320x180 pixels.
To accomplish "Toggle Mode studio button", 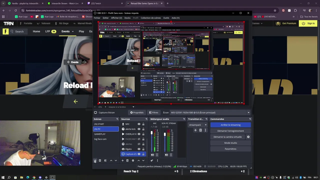I will (x=230, y=143).
